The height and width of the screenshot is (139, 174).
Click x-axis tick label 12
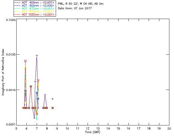[x=88, y=128]
